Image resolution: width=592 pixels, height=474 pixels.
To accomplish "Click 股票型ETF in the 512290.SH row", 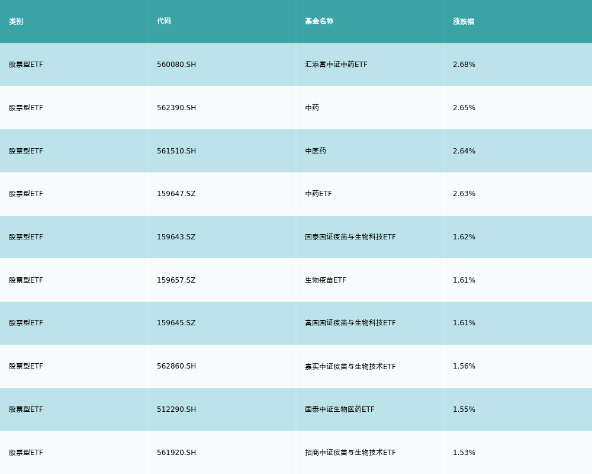I will (x=26, y=409).
